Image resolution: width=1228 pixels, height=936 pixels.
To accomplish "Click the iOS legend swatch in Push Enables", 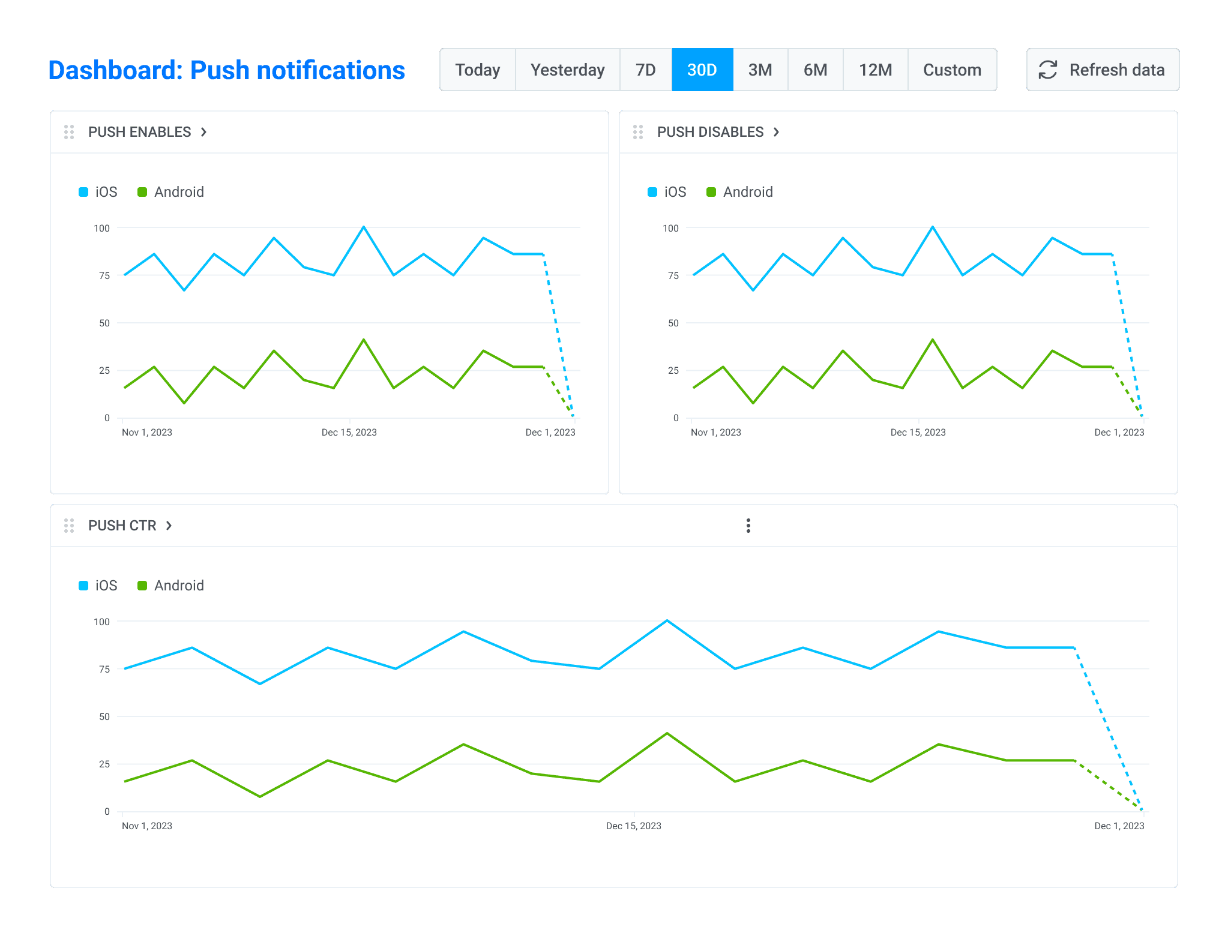I will pos(83,192).
